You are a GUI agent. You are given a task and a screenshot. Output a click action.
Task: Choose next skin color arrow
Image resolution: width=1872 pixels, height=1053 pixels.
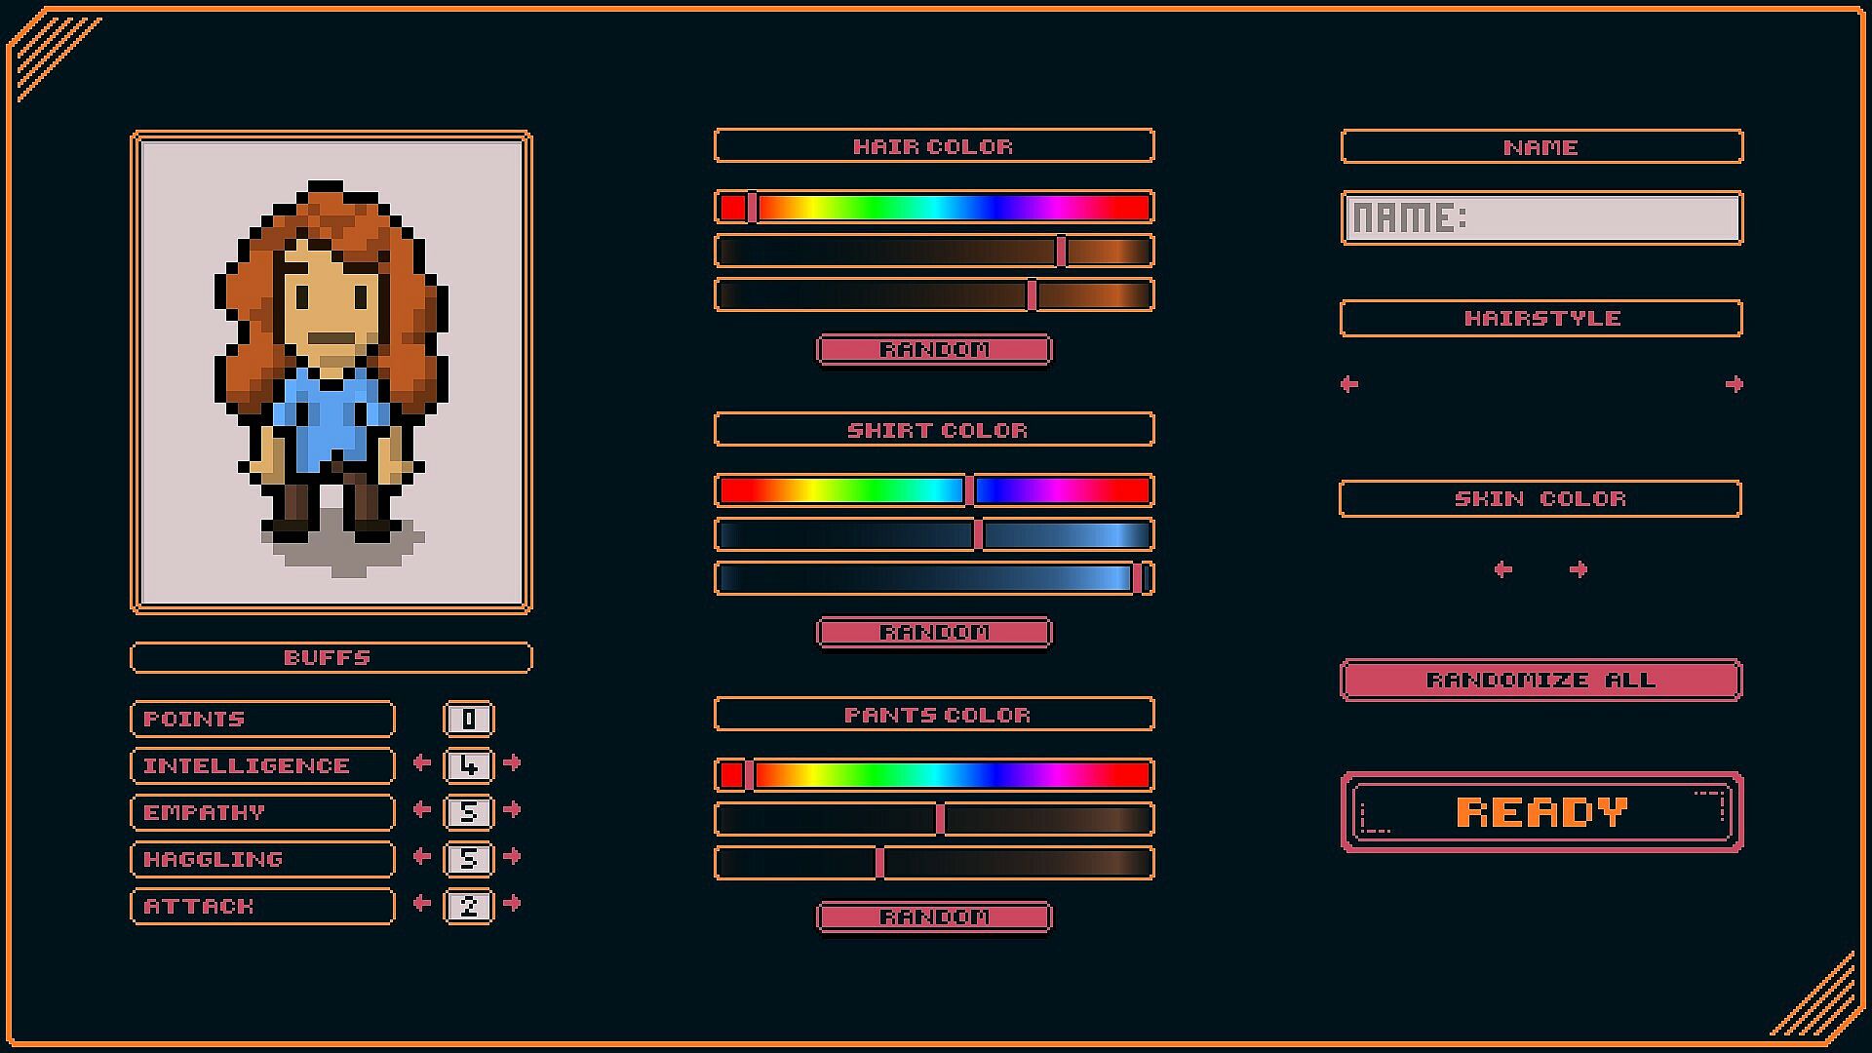tap(1579, 569)
